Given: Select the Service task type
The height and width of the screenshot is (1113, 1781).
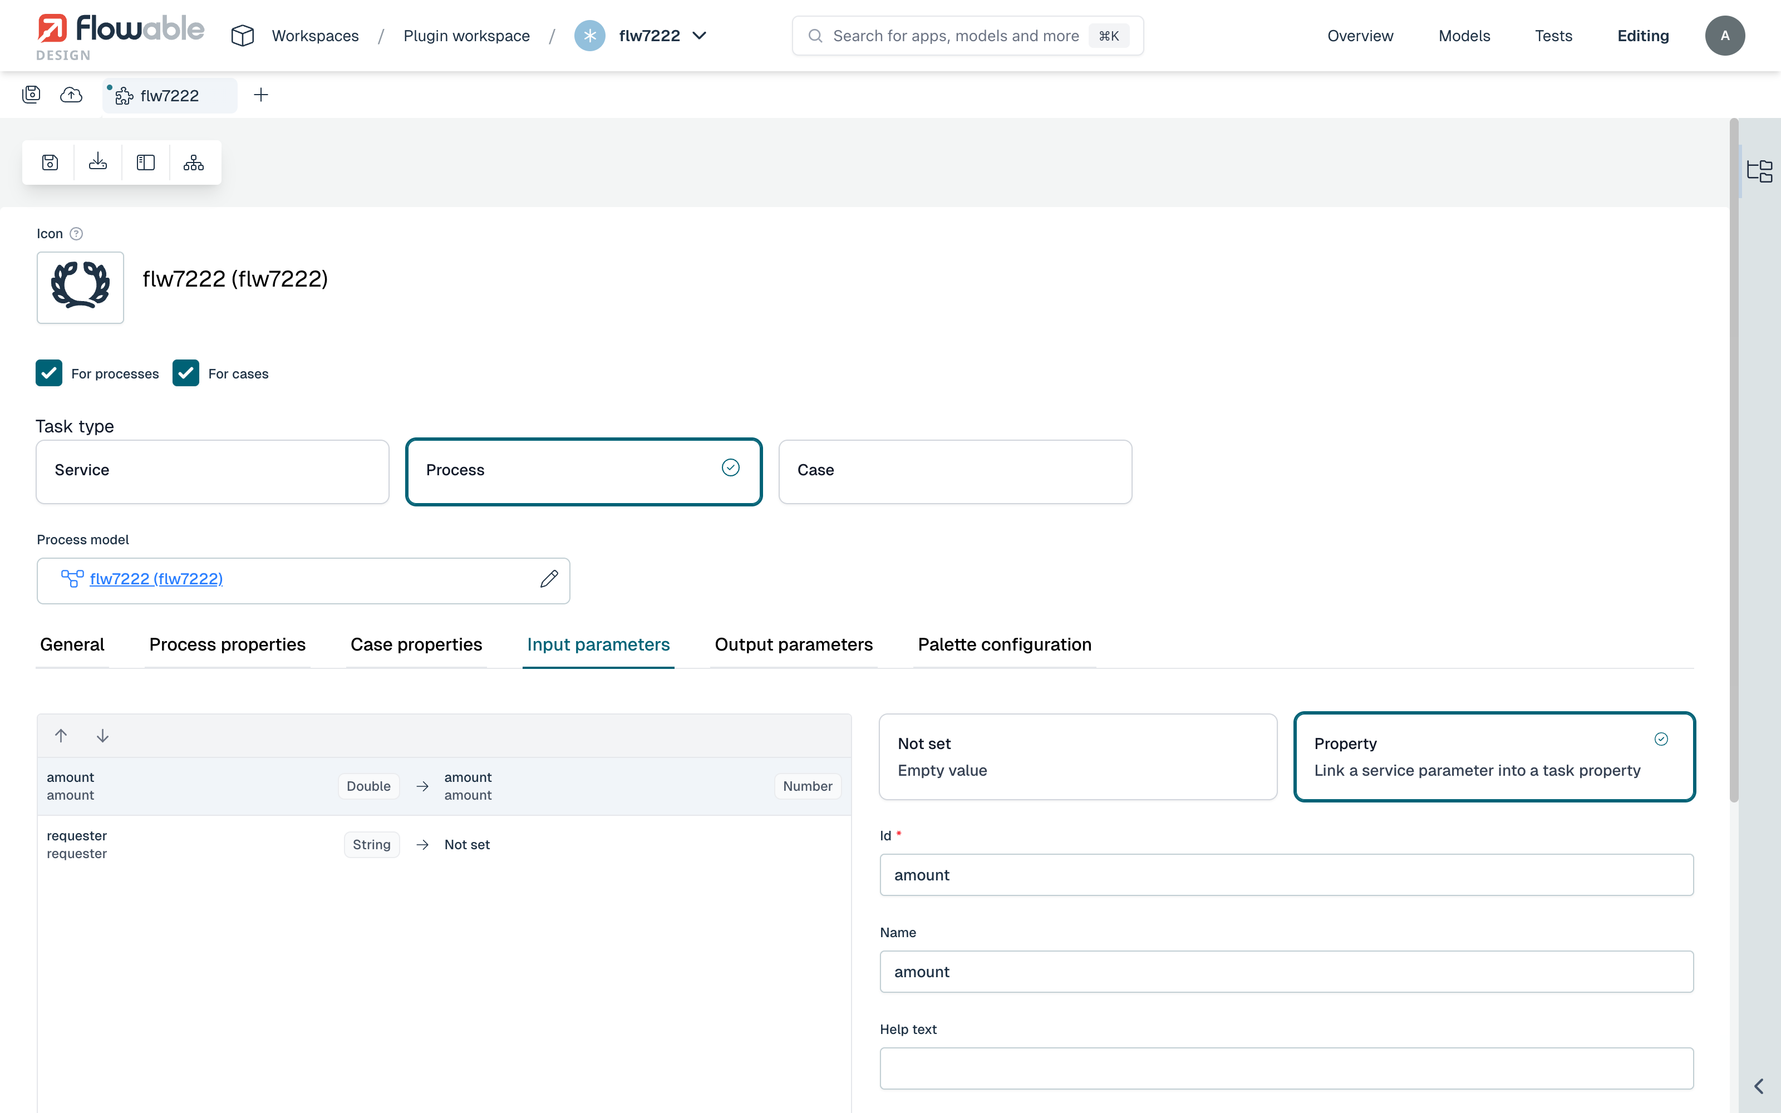Looking at the screenshot, I should pos(212,472).
